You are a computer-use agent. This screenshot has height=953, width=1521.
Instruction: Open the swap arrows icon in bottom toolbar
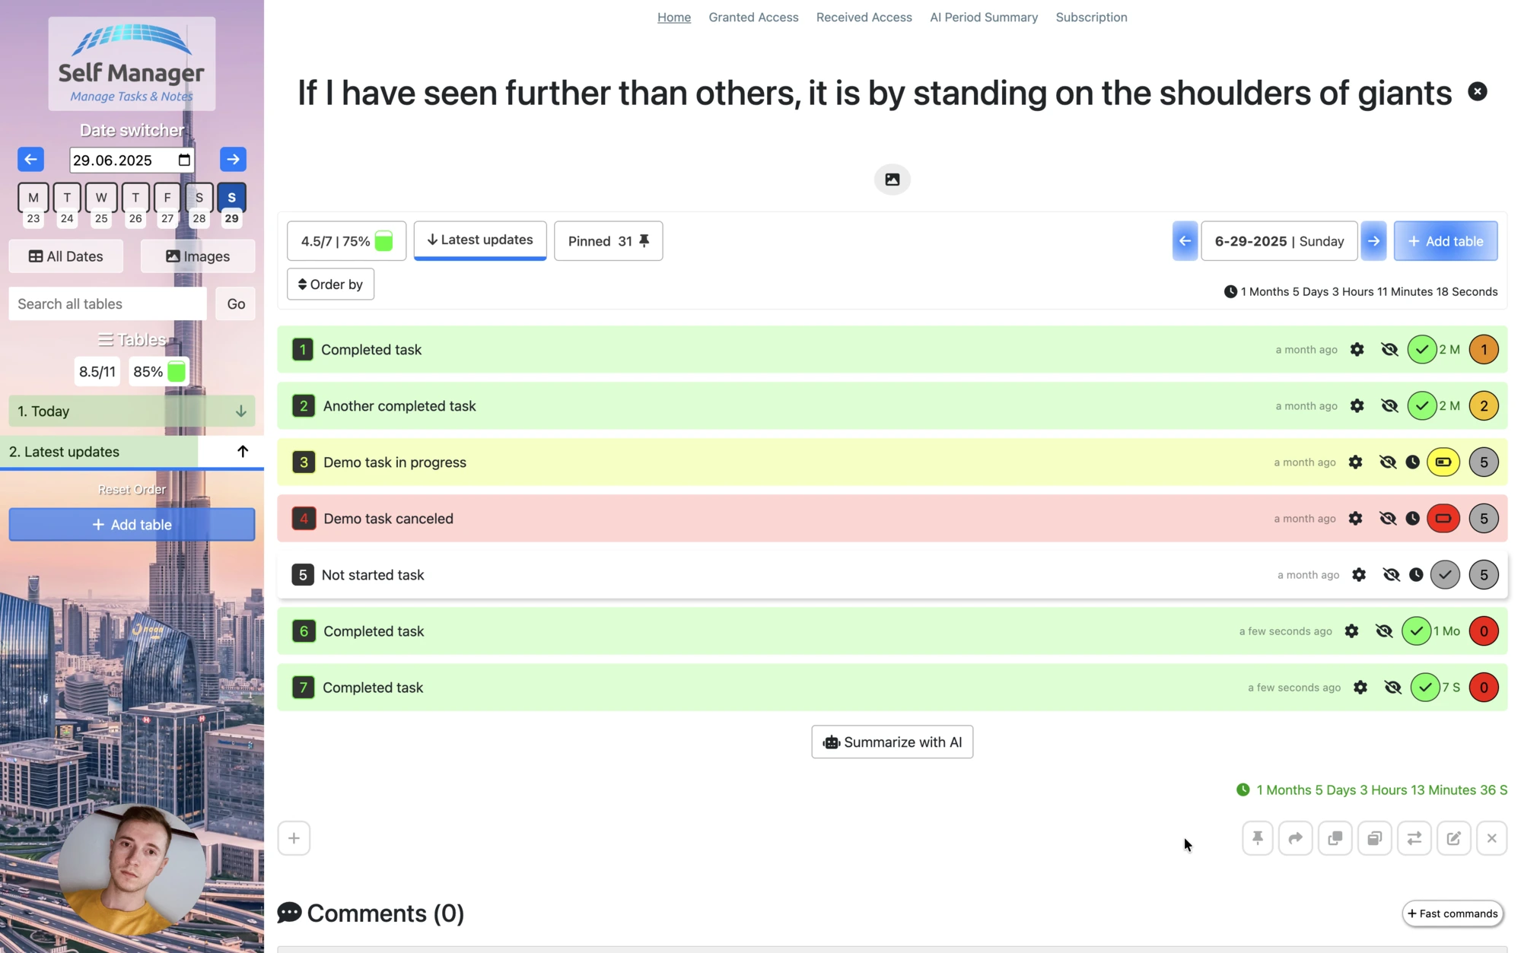(x=1414, y=837)
